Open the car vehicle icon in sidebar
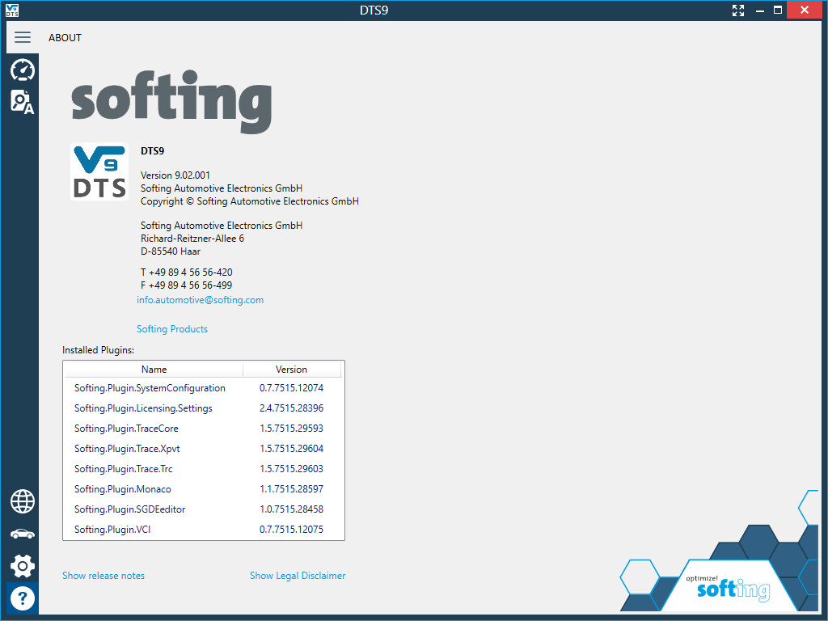 pyautogui.click(x=22, y=534)
